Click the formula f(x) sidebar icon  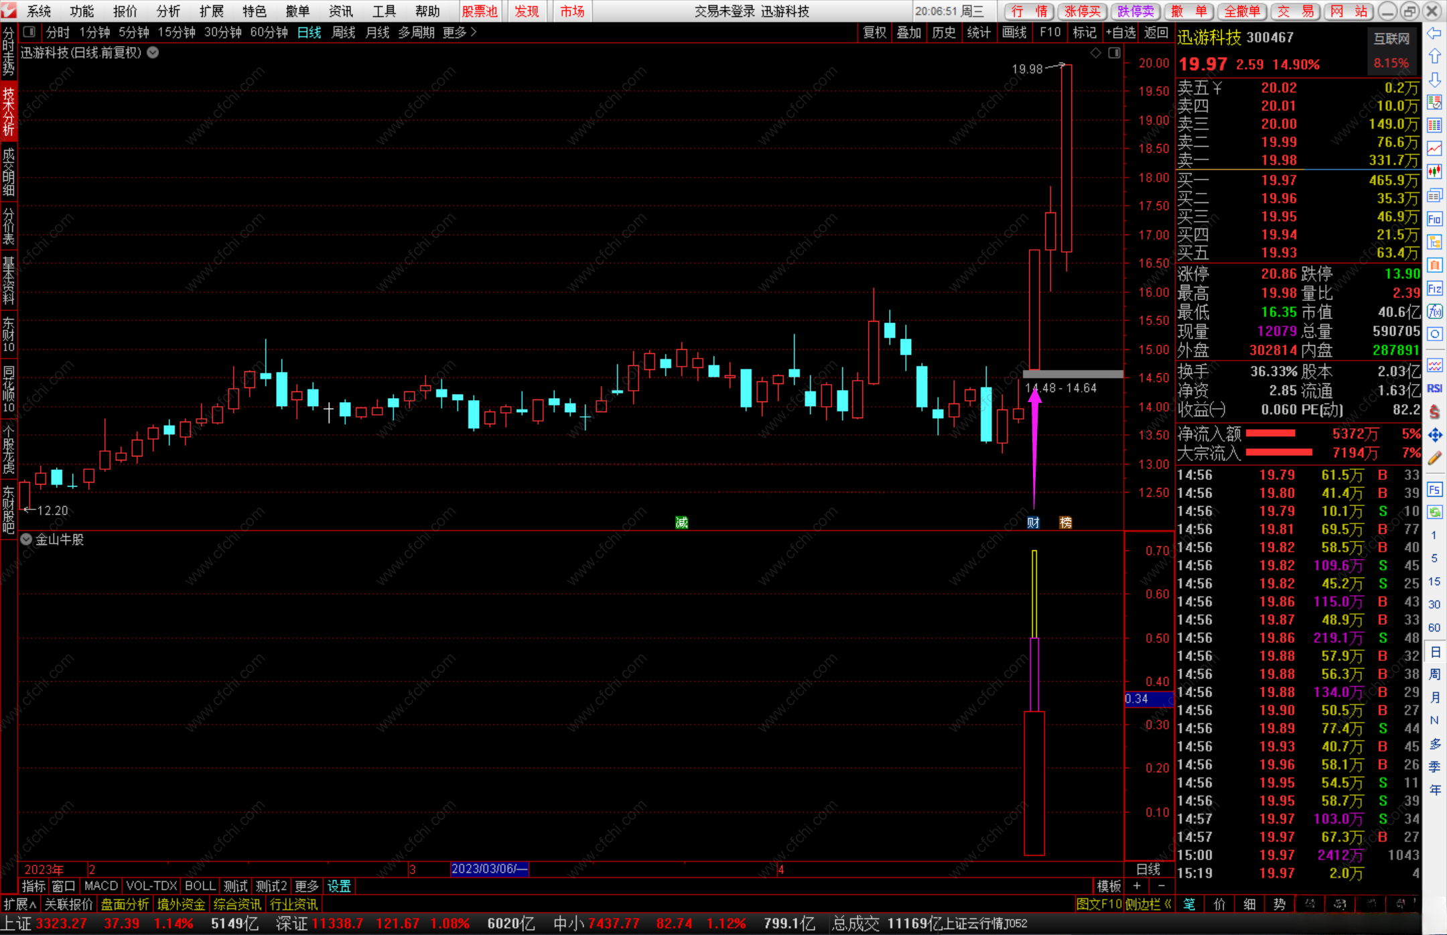click(1434, 311)
